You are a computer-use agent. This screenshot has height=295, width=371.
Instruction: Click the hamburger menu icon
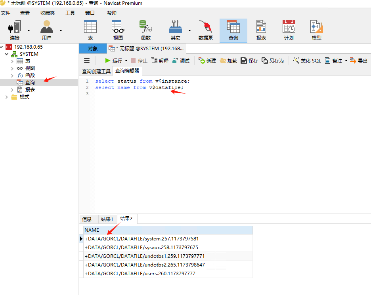[87, 61]
